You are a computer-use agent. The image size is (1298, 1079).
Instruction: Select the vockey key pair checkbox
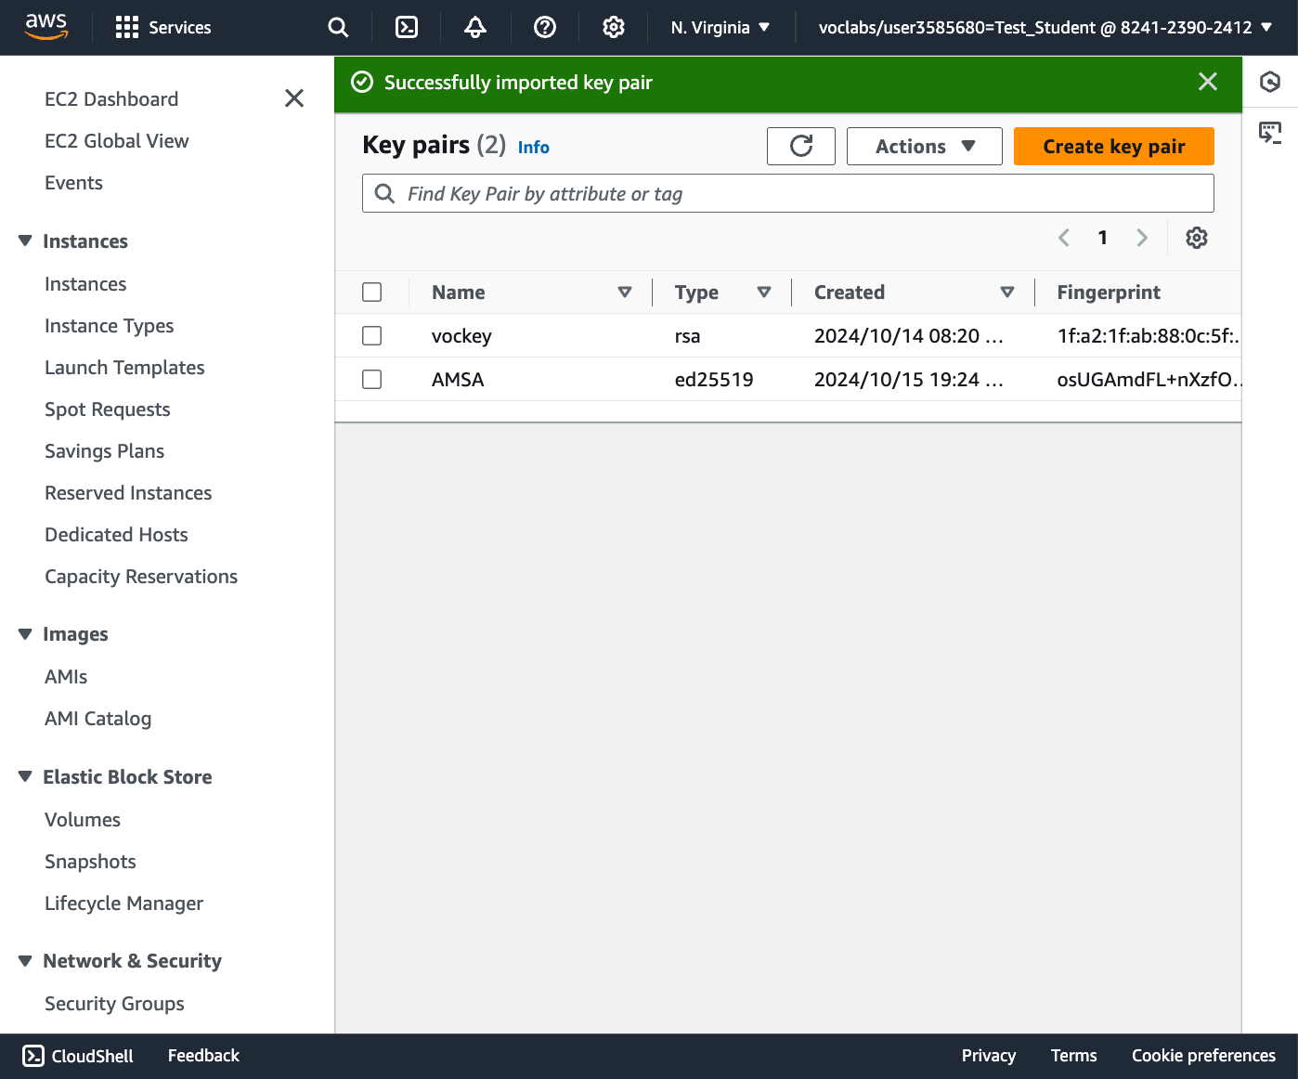[372, 336]
